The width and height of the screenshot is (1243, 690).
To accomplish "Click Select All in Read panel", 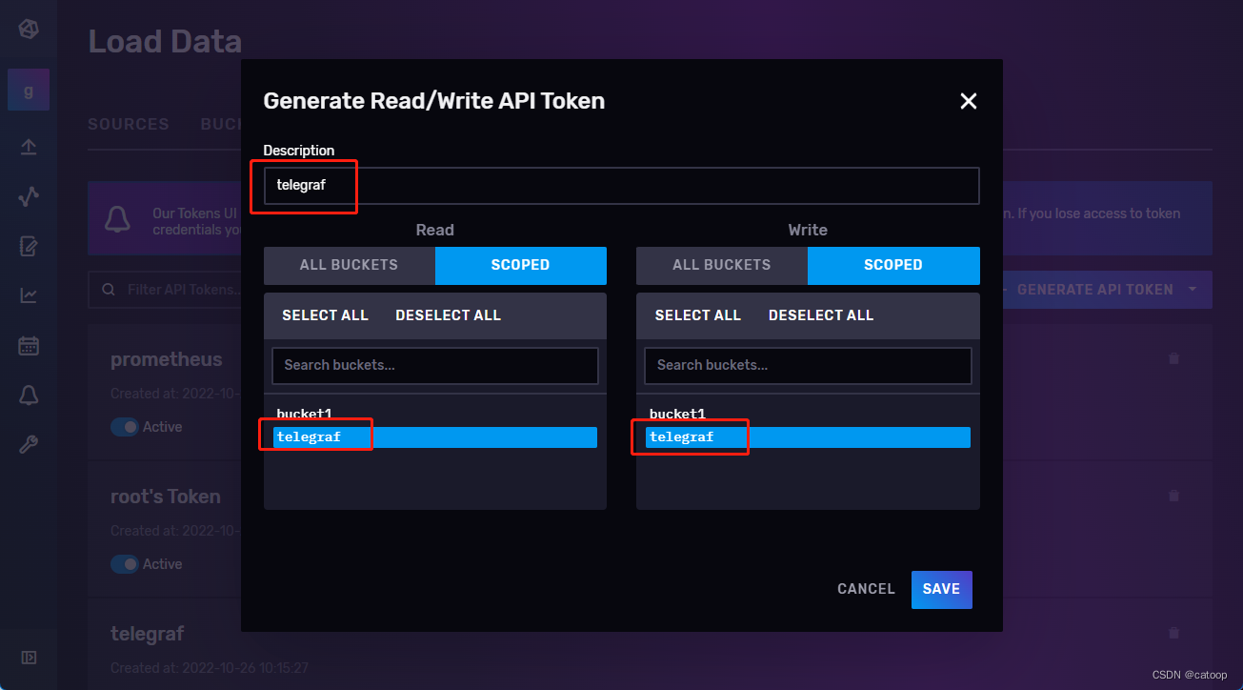I will point(325,315).
